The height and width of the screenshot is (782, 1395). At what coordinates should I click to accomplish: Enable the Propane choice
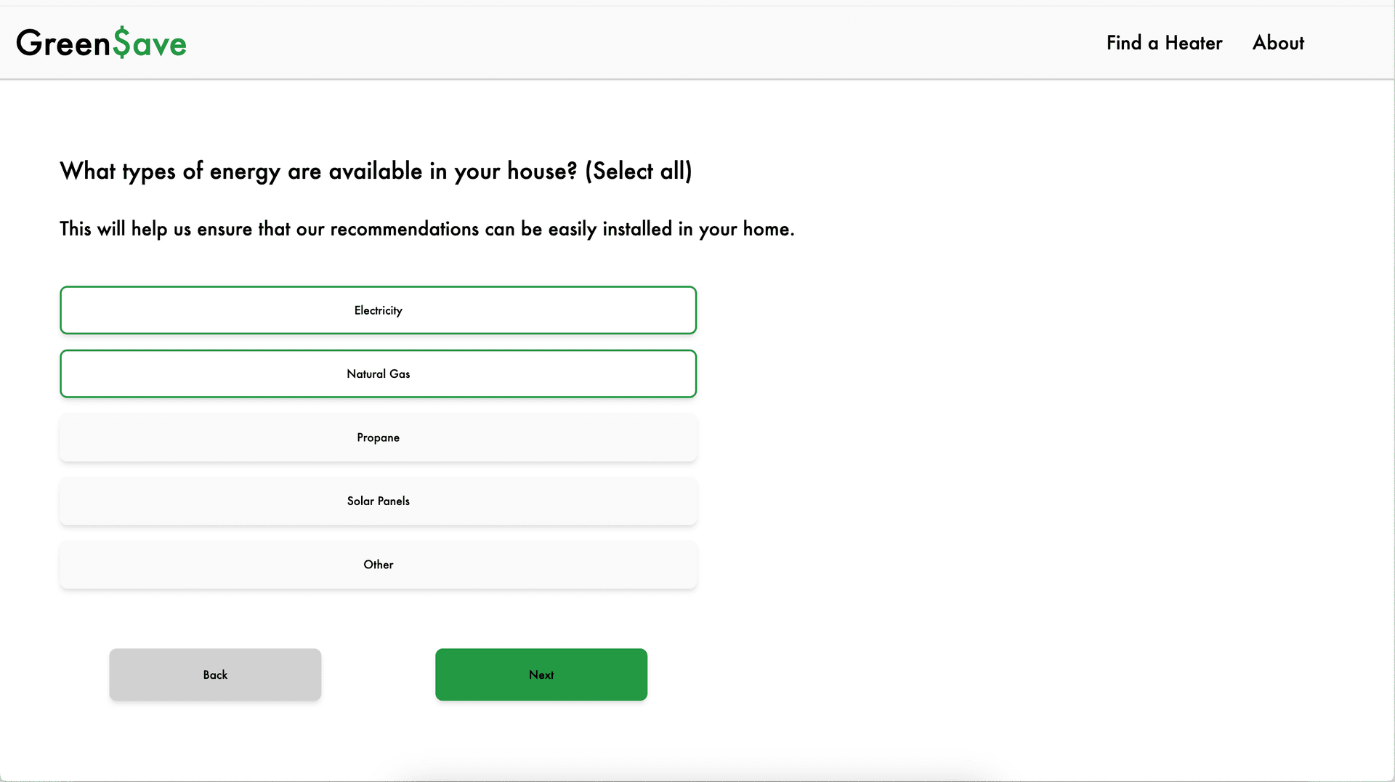tap(378, 438)
